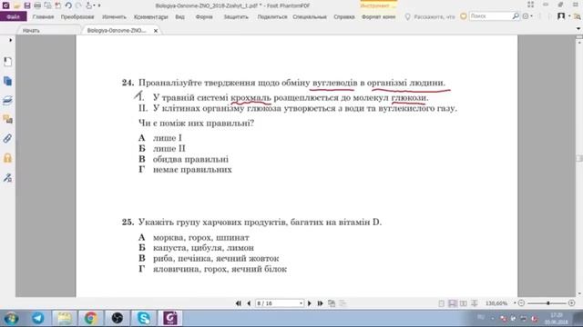Viewport: 583px width, 327px height.
Task: Open the comments panel in left sidebar
Action: click(7, 119)
